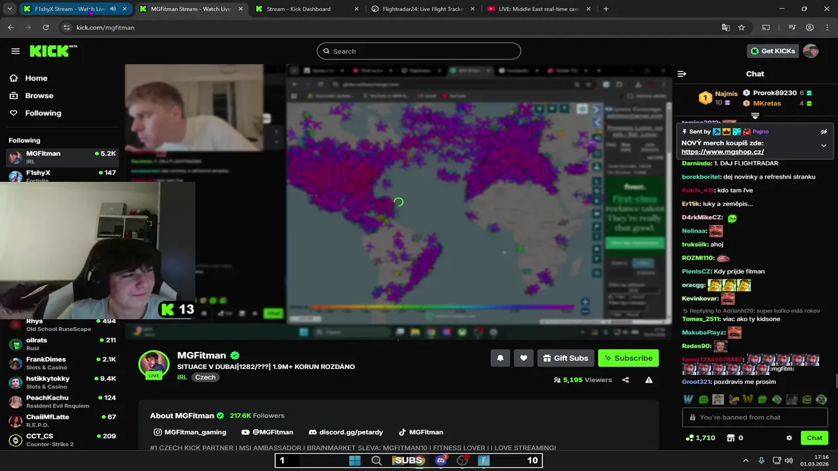Open the FrankDimes channel in sidebar
The image size is (838, 471).
click(62, 363)
